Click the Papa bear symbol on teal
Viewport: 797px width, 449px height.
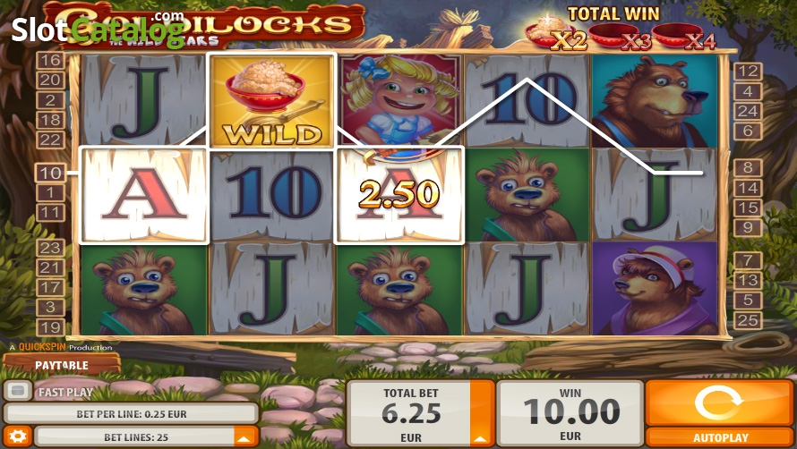pos(655,100)
